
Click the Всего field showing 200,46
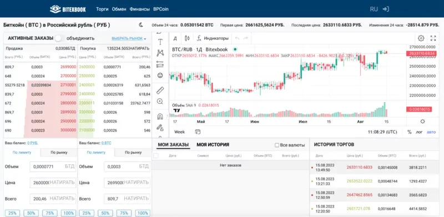[x=53, y=199]
